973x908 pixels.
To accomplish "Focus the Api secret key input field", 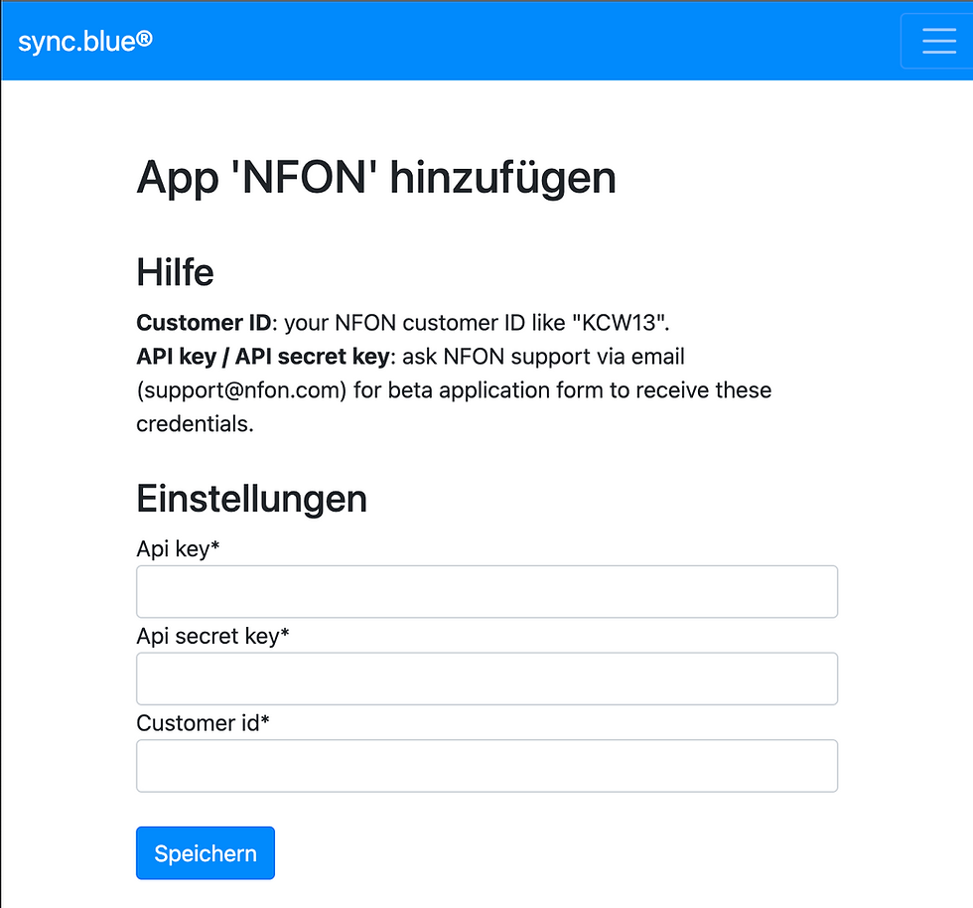I will click(486, 679).
